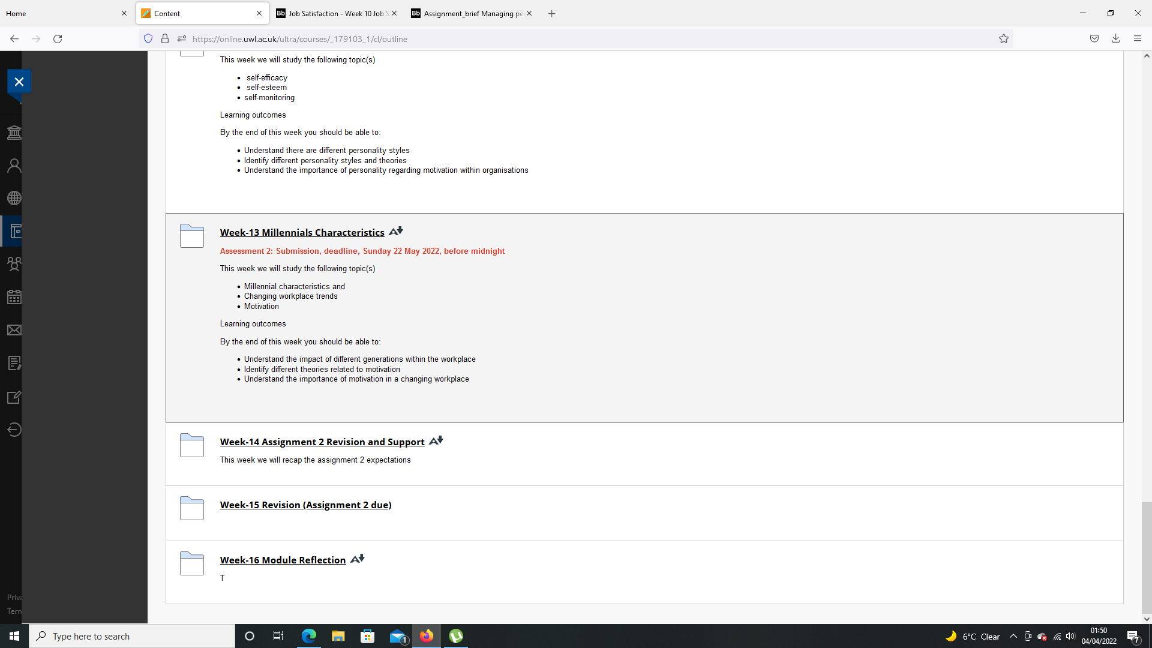The image size is (1152, 648).
Task: Open Week-13 Millennials Characteristics folder link
Action: [x=302, y=232]
